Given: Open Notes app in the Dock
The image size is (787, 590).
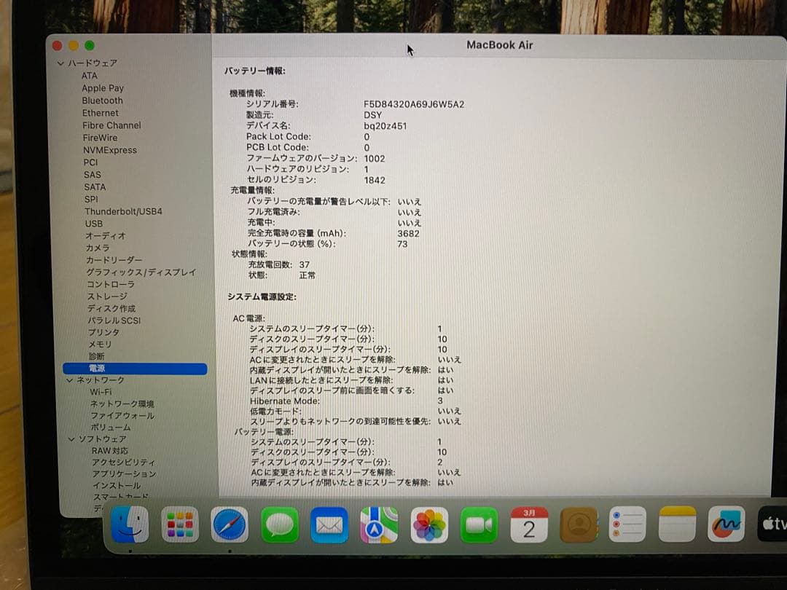Looking at the screenshot, I should click(x=677, y=524).
